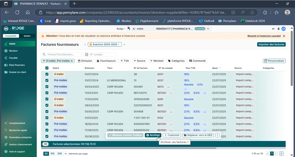295x157 pixels.
Task: Click the refresh icon near pagination
Action: click(x=281, y=154)
